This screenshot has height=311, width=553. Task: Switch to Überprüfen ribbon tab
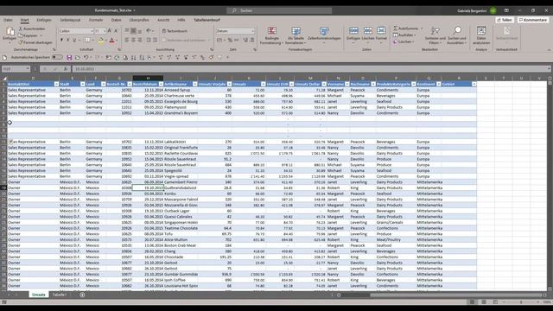pyautogui.click(x=139, y=20)
